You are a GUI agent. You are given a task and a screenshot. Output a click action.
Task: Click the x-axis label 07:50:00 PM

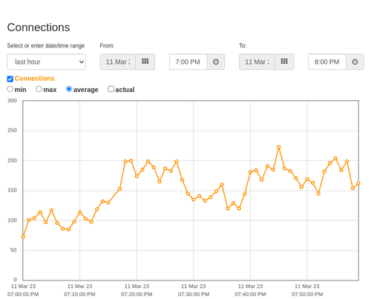[x=307, y=295]
